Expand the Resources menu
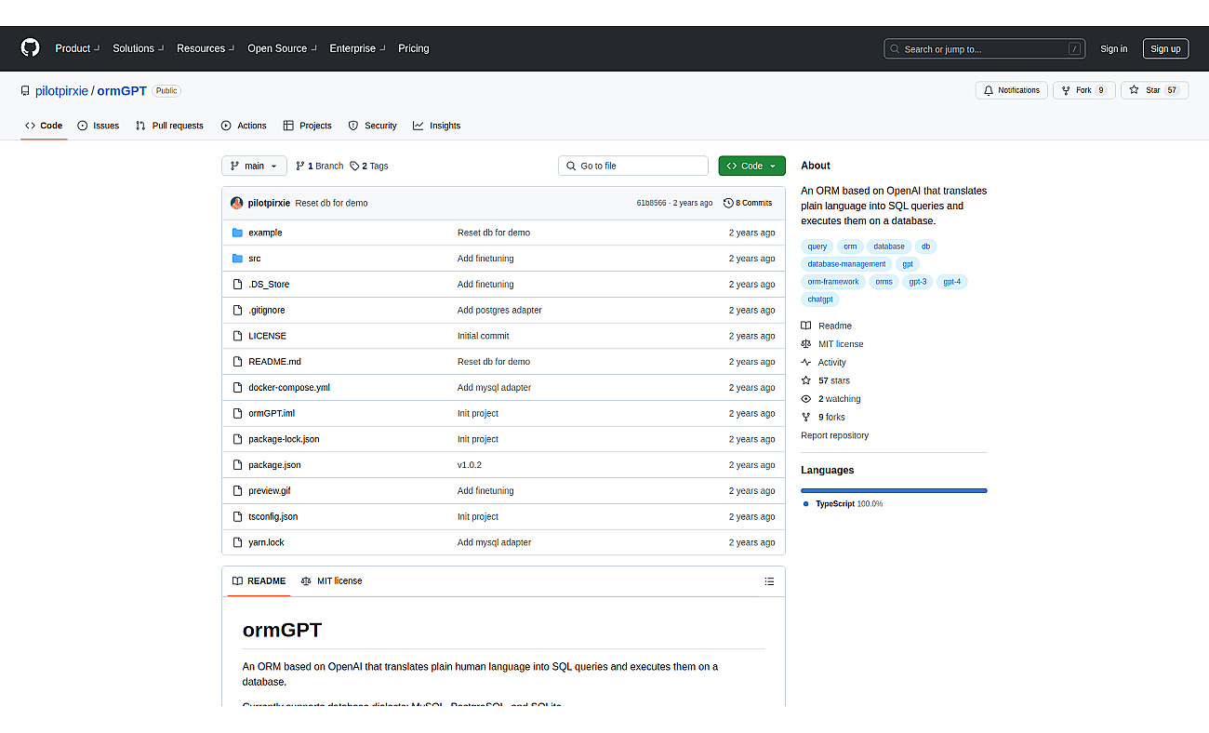This screenshot has width=1209, height=733. pyautogui.click(x=205, y=48)
